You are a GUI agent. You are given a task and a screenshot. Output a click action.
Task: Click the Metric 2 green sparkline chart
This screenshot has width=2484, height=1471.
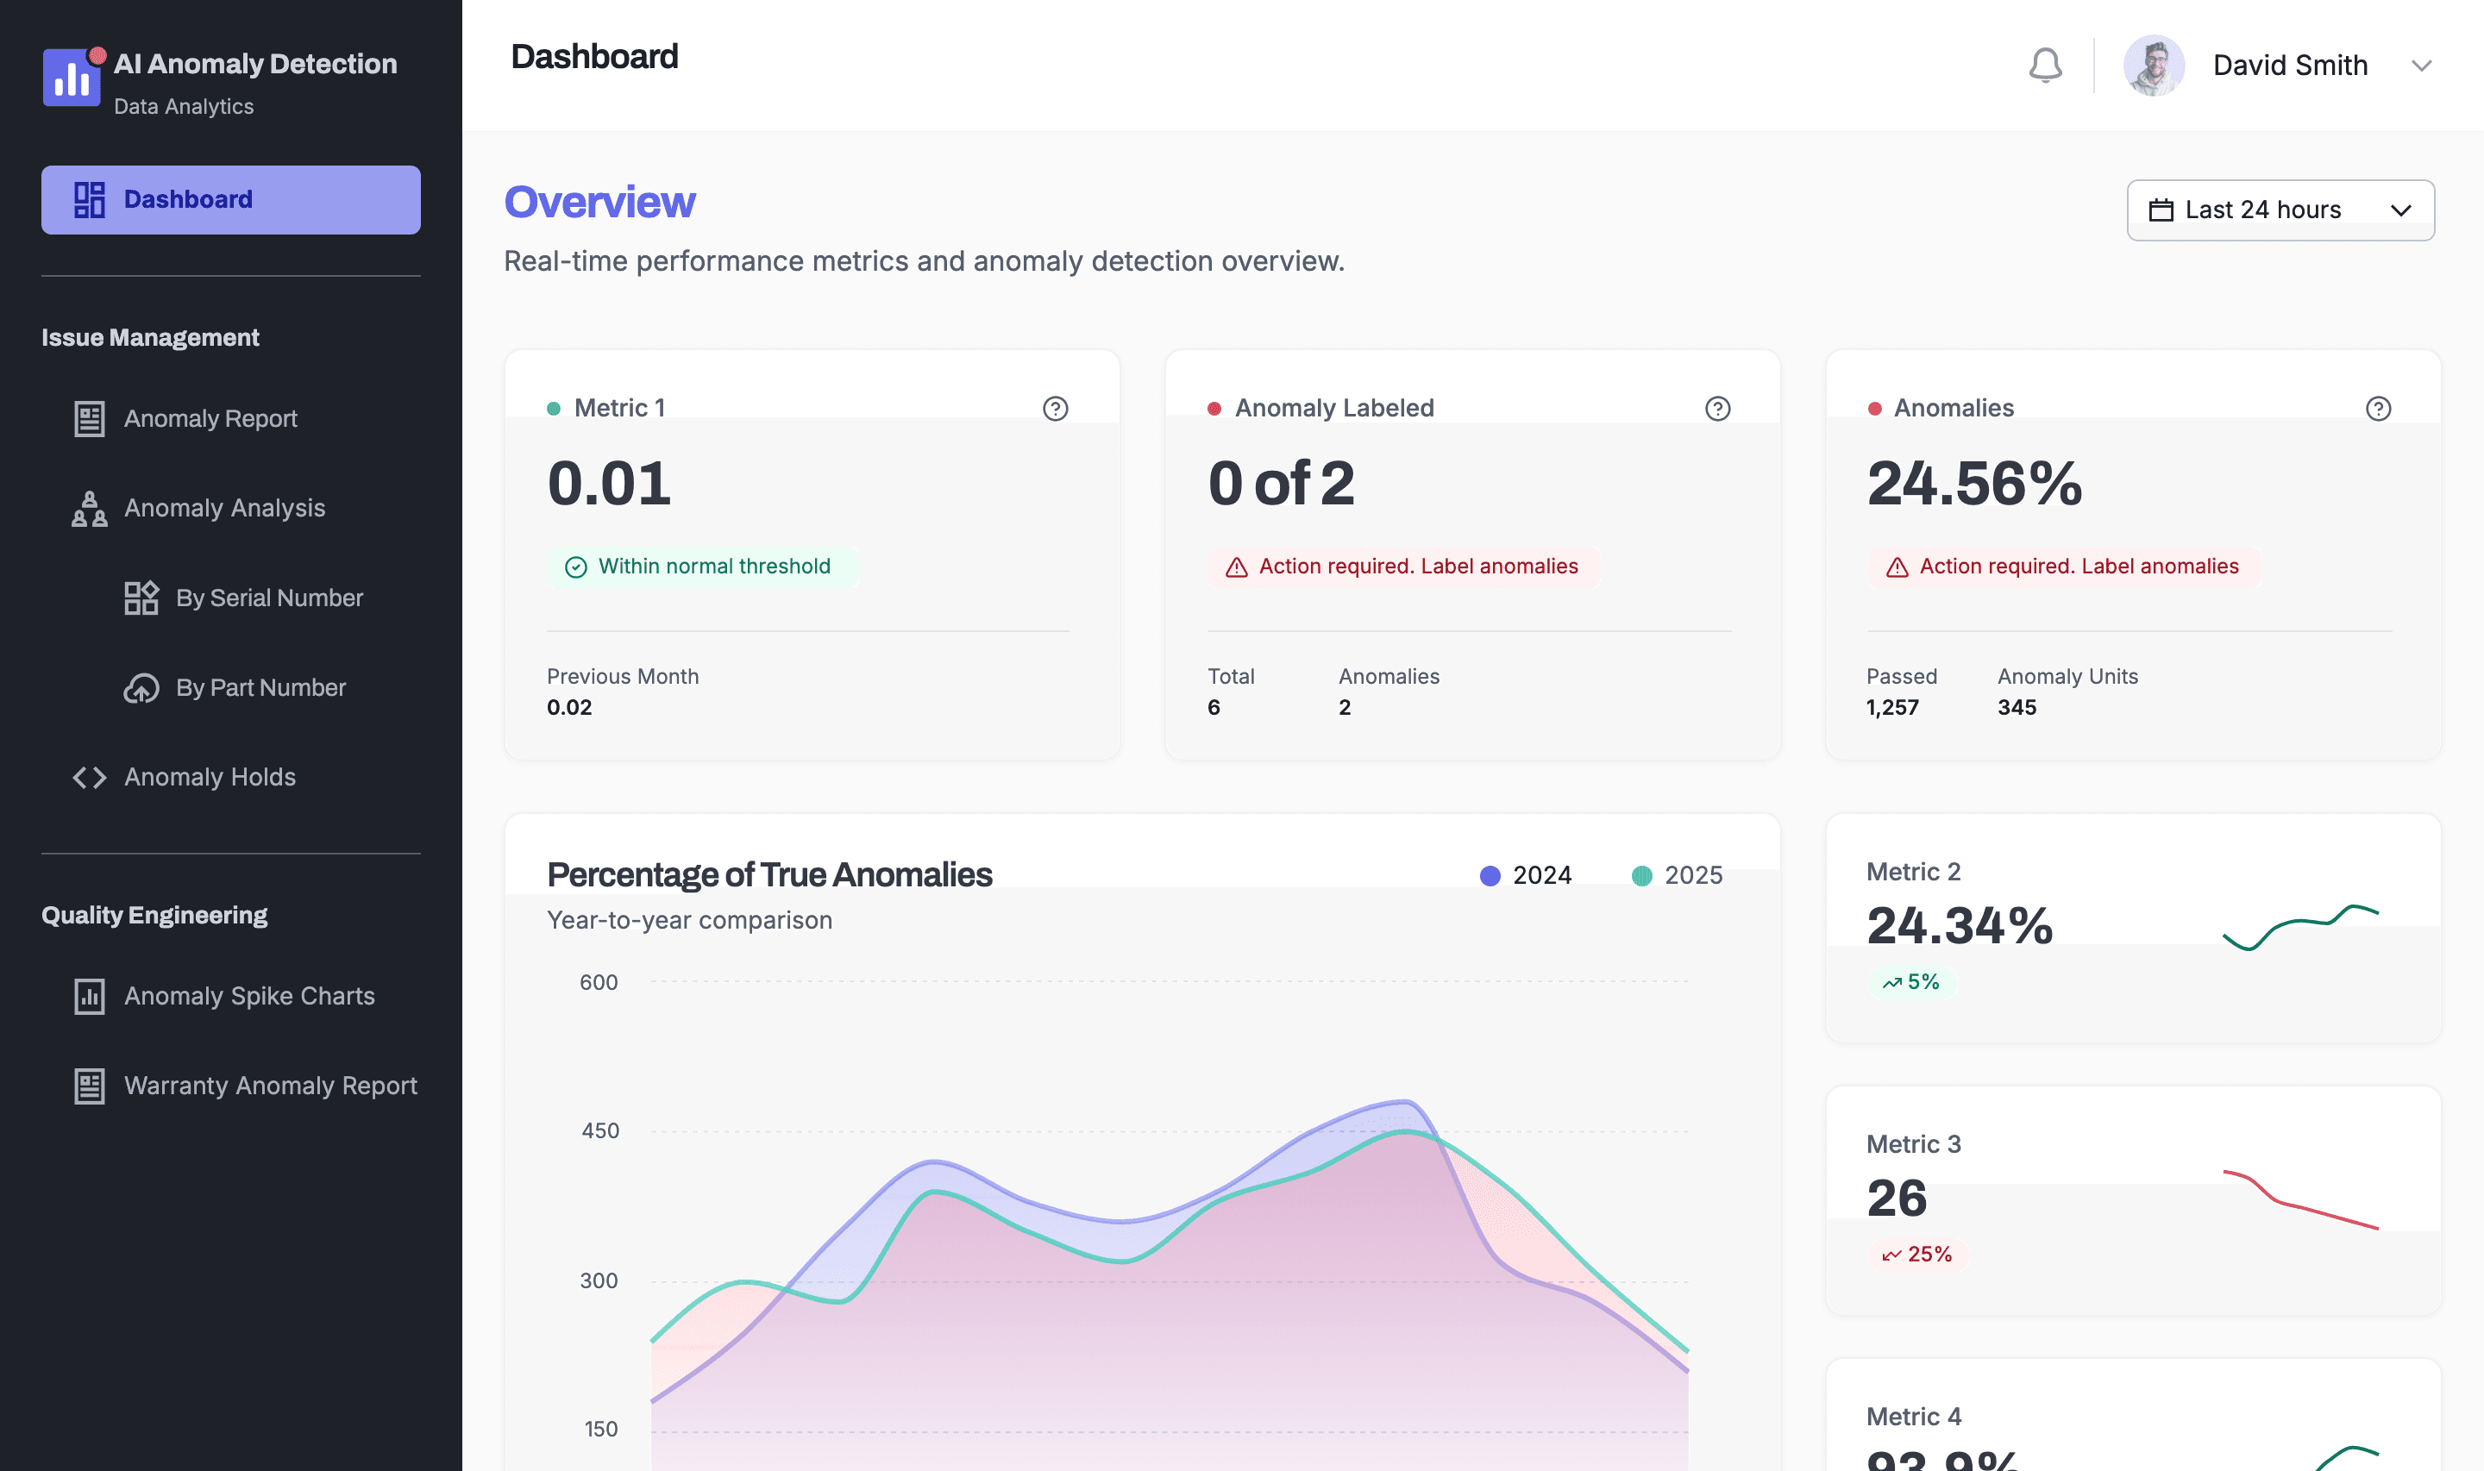pyautogui.click(x=2299, y=927)
